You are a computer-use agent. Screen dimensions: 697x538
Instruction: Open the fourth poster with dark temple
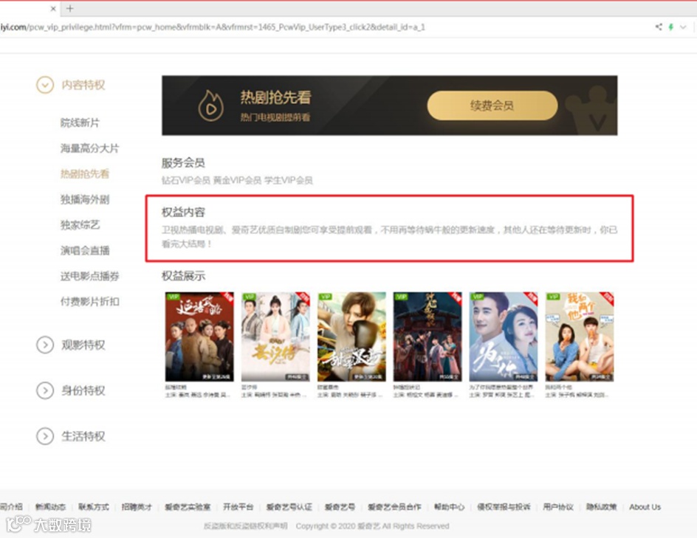tap(428, 337)
